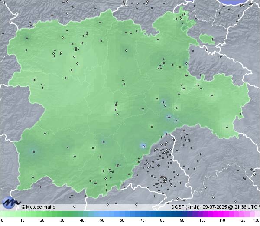
Task: Click the legend value 120
Action: (x=242, y=220)
